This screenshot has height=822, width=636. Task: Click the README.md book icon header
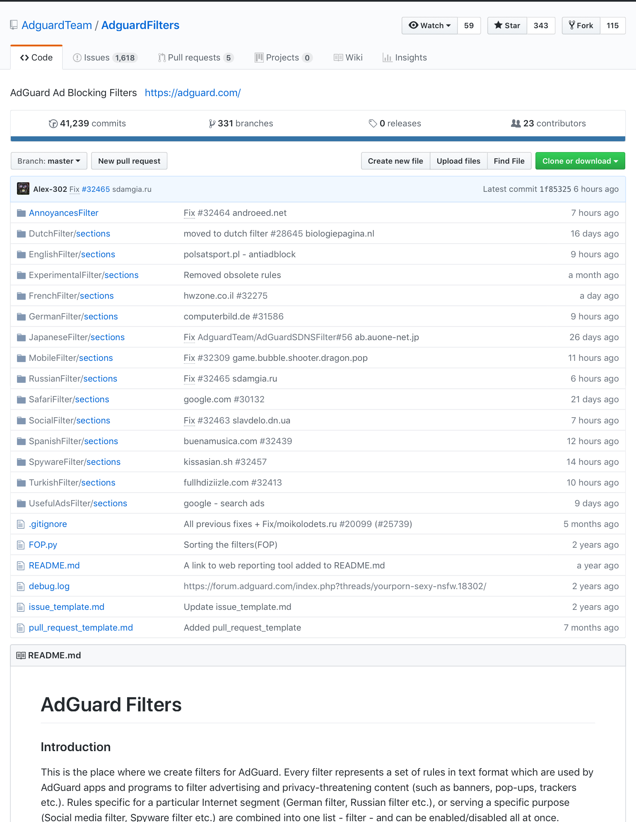21,655
